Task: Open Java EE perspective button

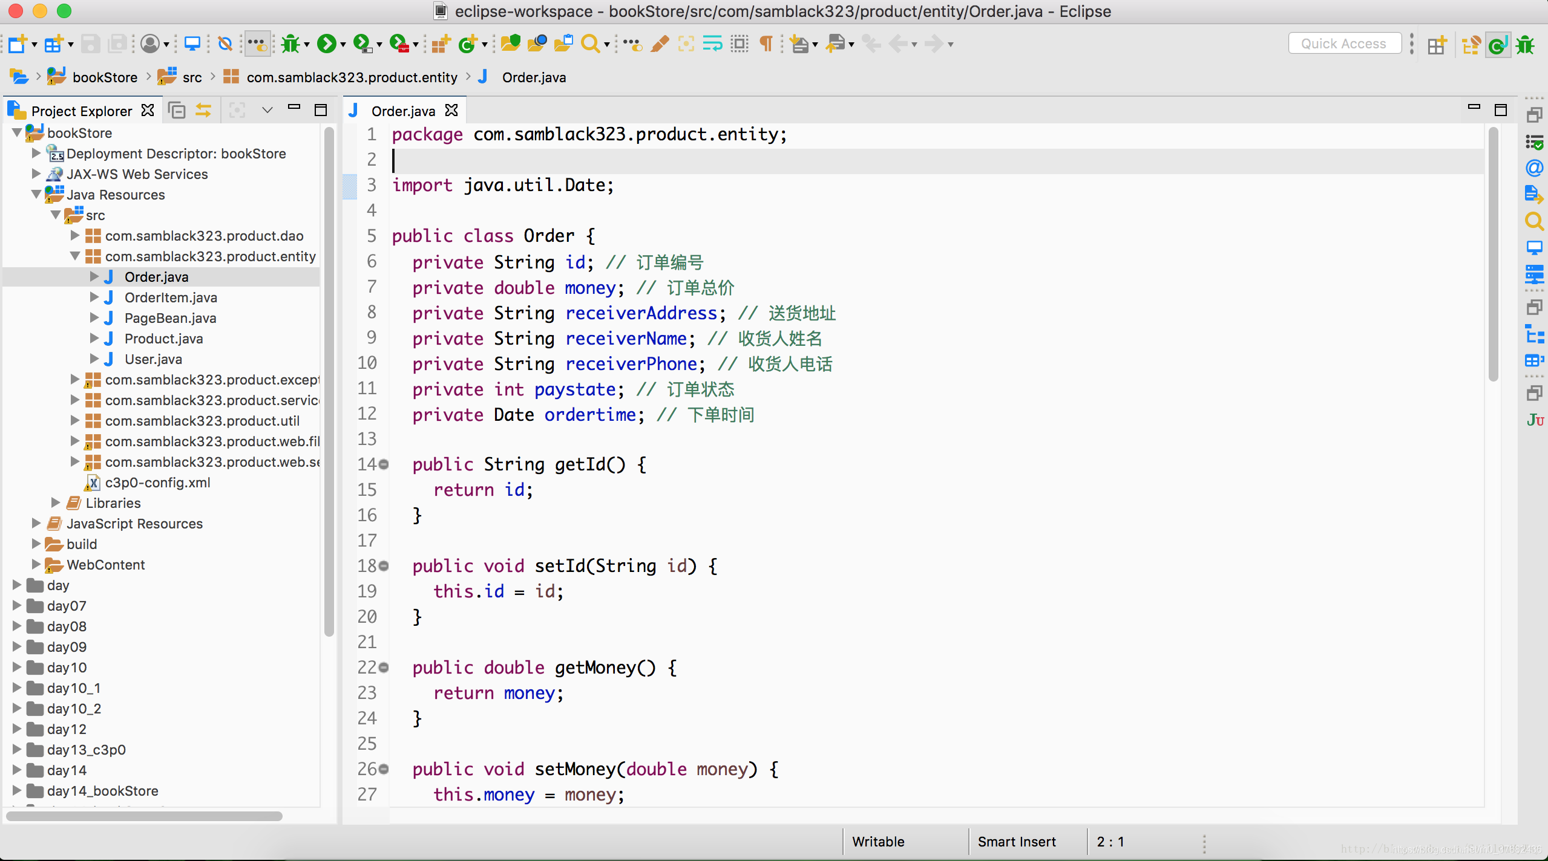Action: (1471, 45)
